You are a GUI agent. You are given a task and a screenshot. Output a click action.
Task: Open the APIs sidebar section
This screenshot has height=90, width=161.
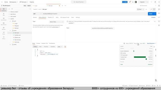click(x=4, y=14)
